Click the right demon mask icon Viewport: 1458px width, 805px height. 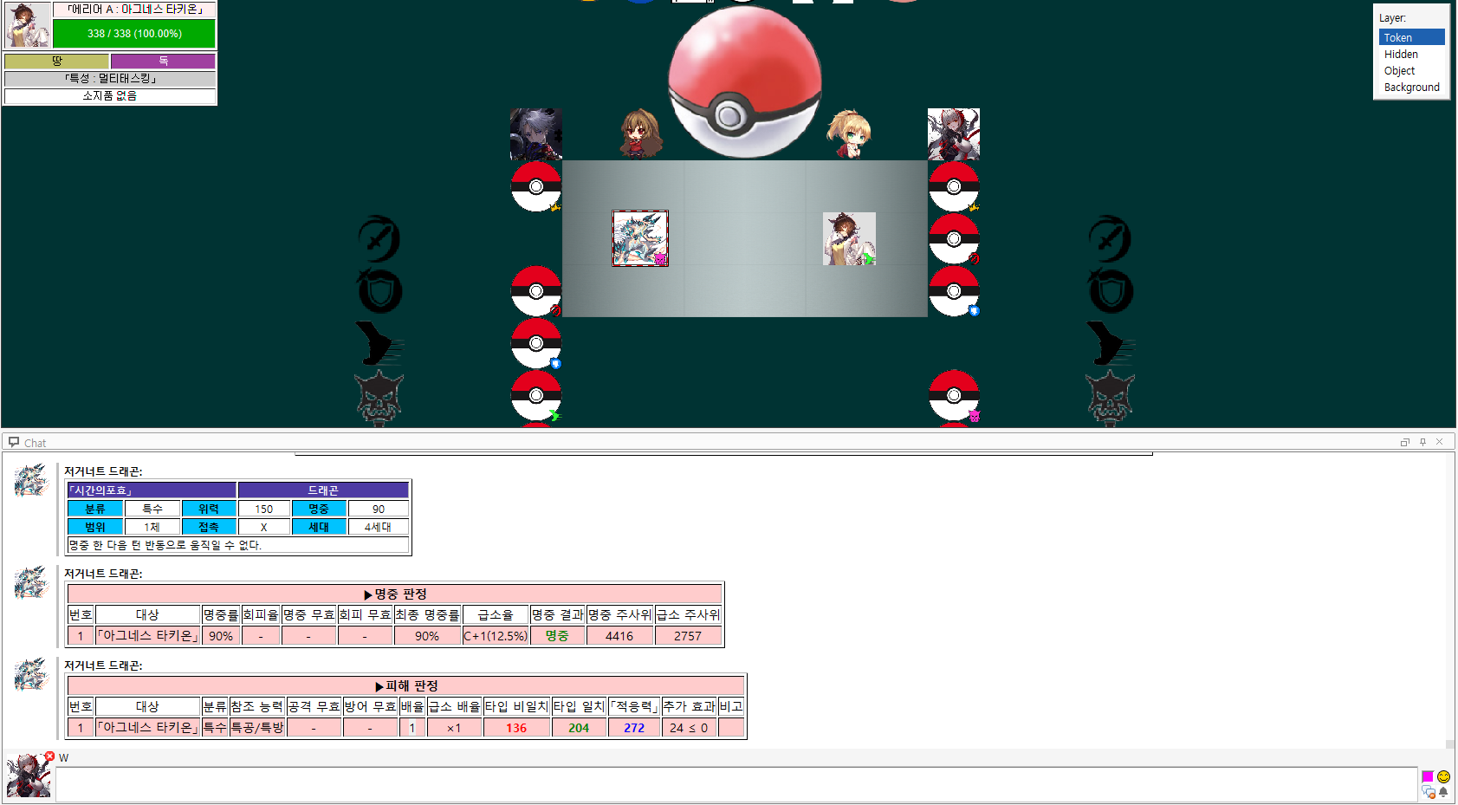point(1110,398)
